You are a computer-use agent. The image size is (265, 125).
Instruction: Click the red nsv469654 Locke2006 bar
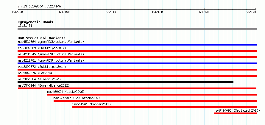click(152, 95)
